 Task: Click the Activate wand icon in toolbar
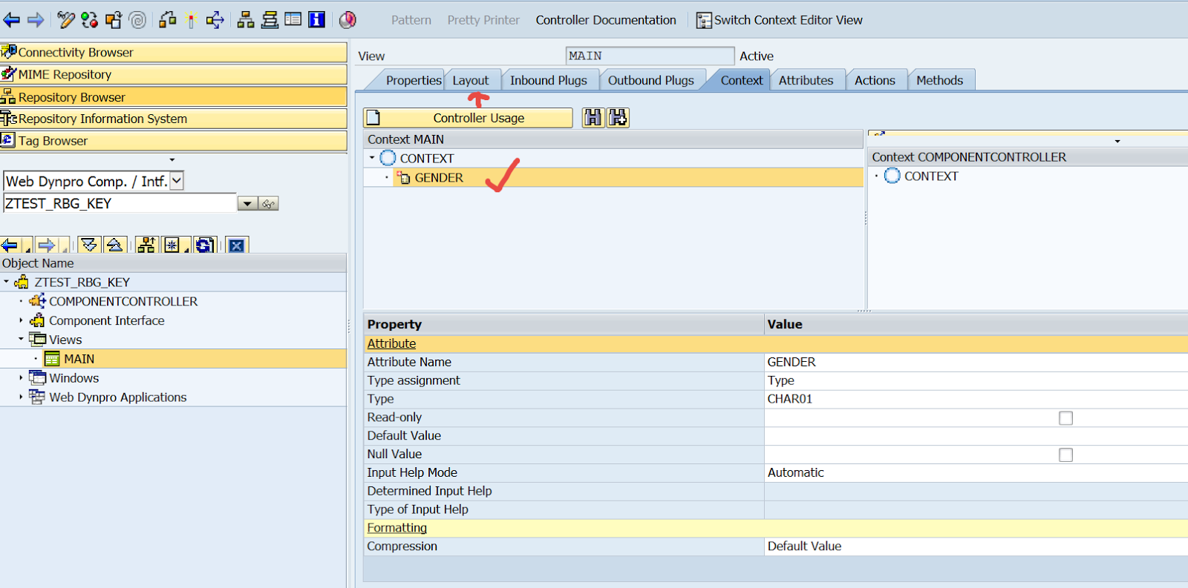click(x=191, y=20)
